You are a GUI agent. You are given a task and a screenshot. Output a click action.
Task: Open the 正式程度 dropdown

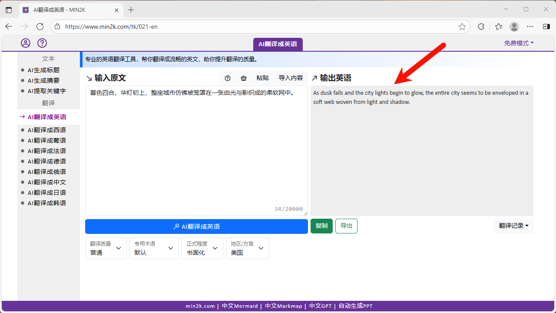coord(202,248)
